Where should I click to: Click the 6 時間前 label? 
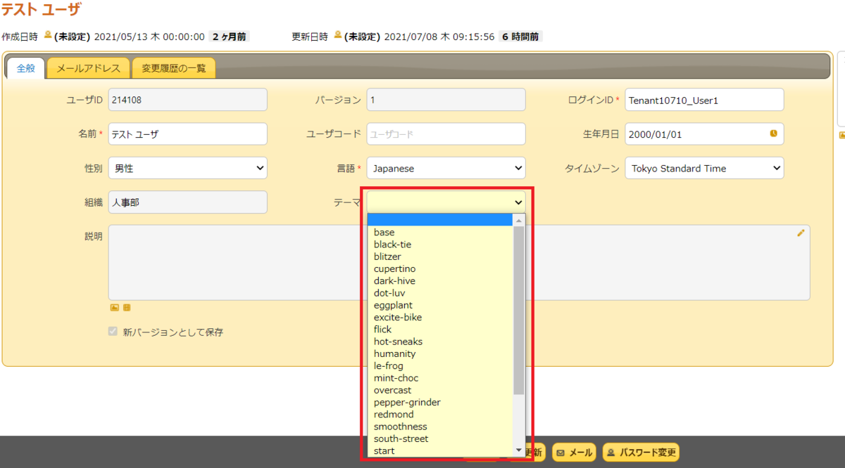[520, 37]
